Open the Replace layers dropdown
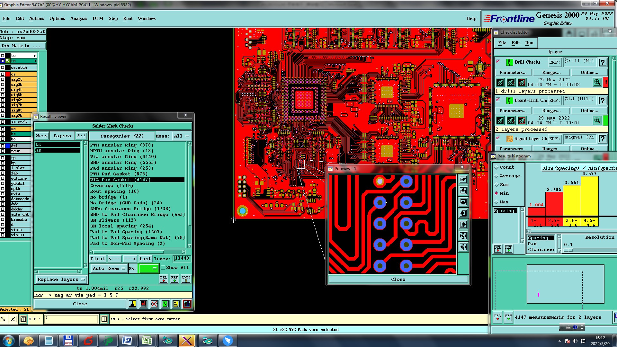617x347 pixels. [61, 280]
